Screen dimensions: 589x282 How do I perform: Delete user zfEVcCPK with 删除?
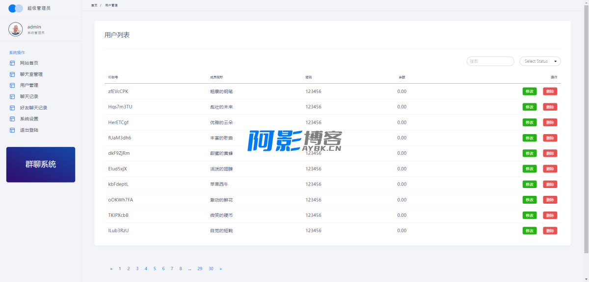pyautogui.click(x=550, y=92)
